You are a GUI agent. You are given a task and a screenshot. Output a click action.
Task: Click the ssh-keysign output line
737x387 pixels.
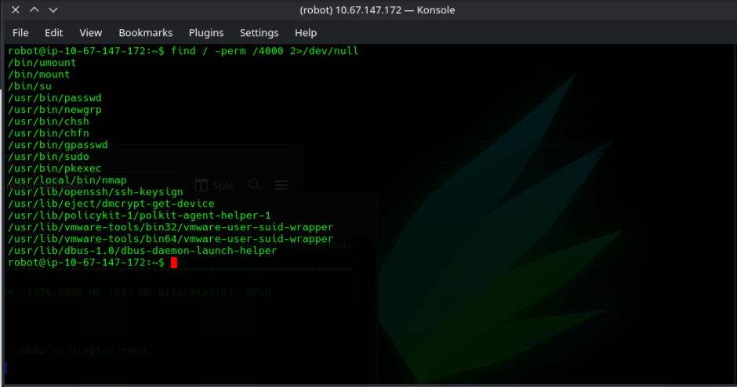96,192
